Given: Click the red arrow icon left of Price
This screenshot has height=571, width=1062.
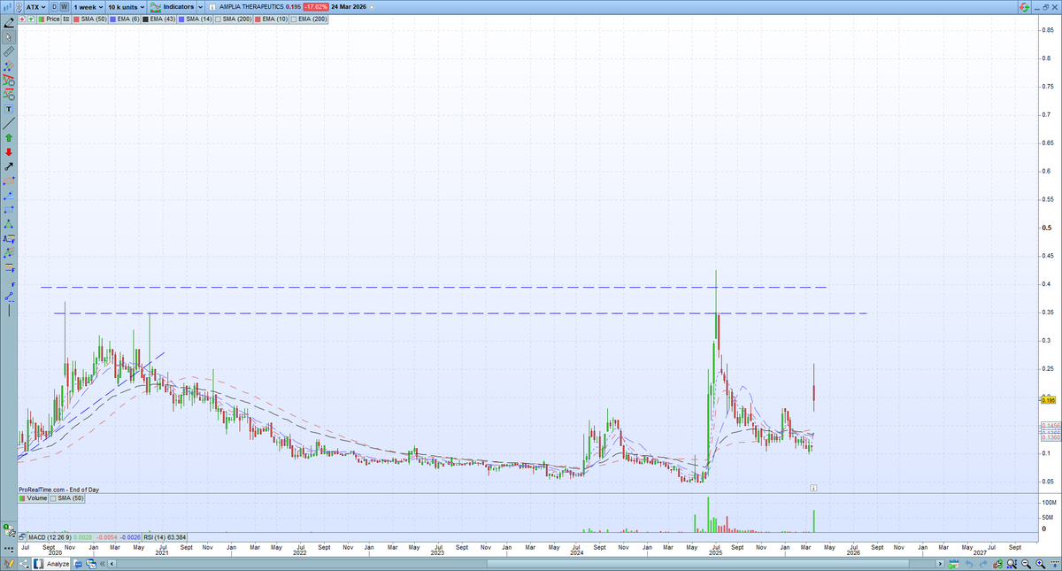Looking at the screenshot, I should point(22,19).
